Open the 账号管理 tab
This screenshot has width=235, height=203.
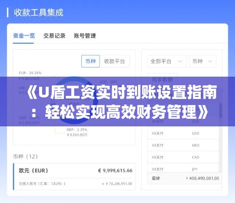(85, 36)
